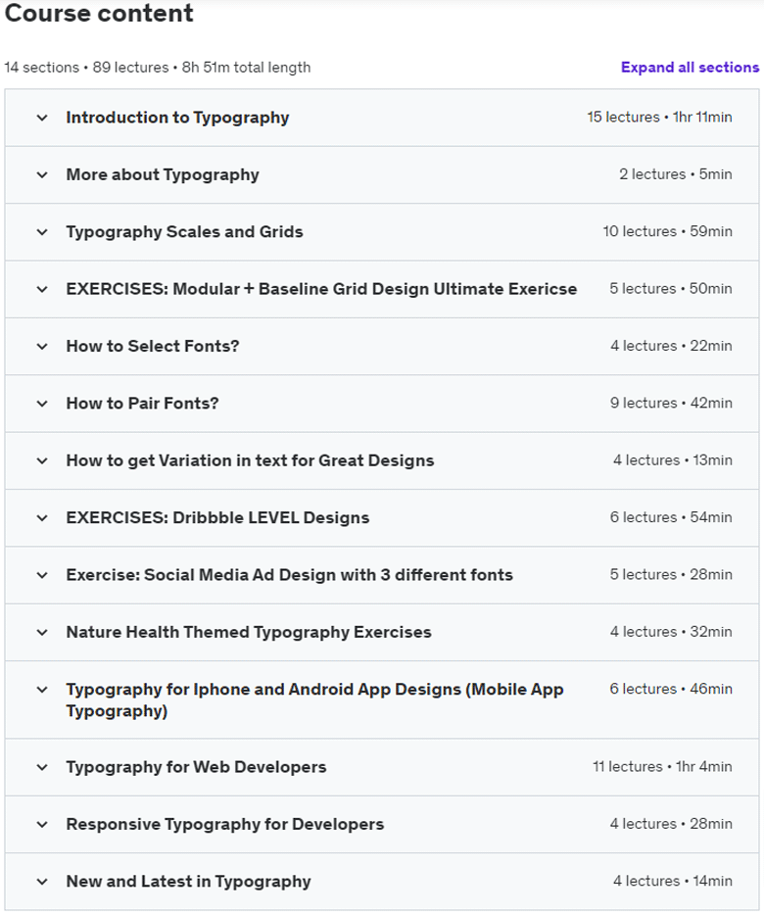Open New and Latest in Typography title
The image size is (764, 915).
click(188, 882)
